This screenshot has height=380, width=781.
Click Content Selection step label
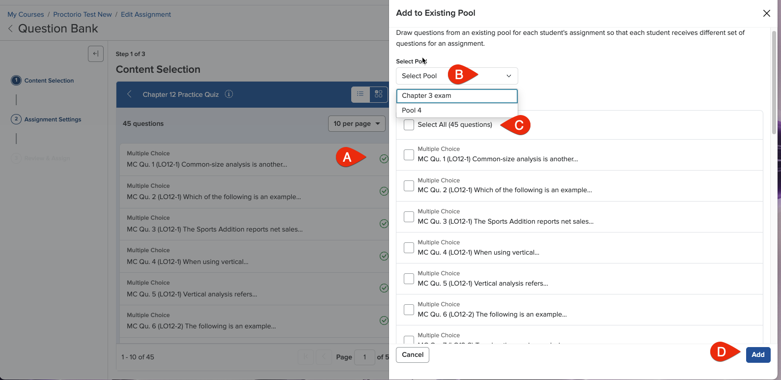click(49, 81)
